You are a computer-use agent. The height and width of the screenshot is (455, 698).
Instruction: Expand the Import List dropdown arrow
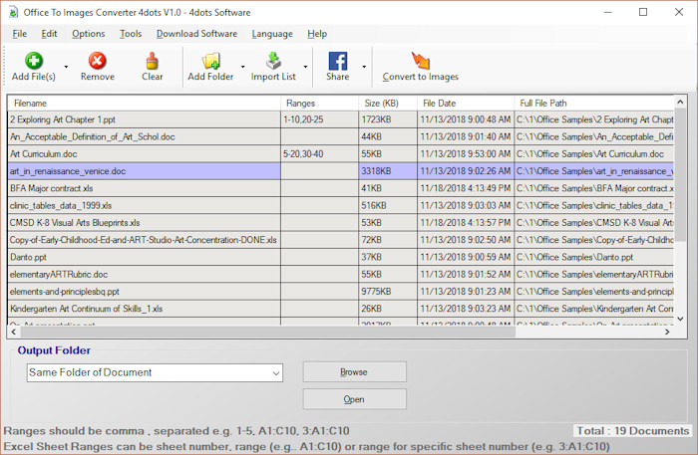tap(305, 67)
